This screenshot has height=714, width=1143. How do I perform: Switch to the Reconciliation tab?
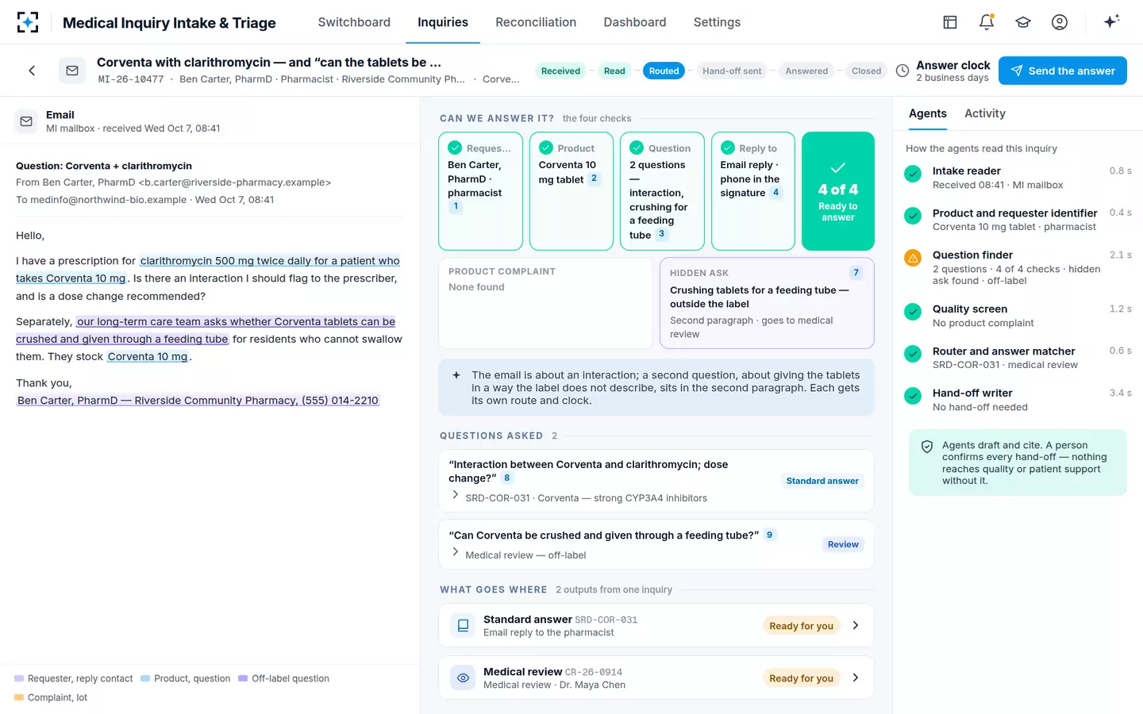click(x=536, y=22)
